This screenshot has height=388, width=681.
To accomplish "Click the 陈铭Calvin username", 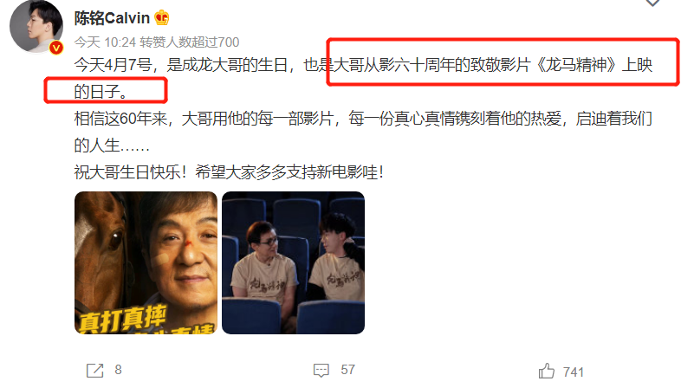I will point(112,18).
